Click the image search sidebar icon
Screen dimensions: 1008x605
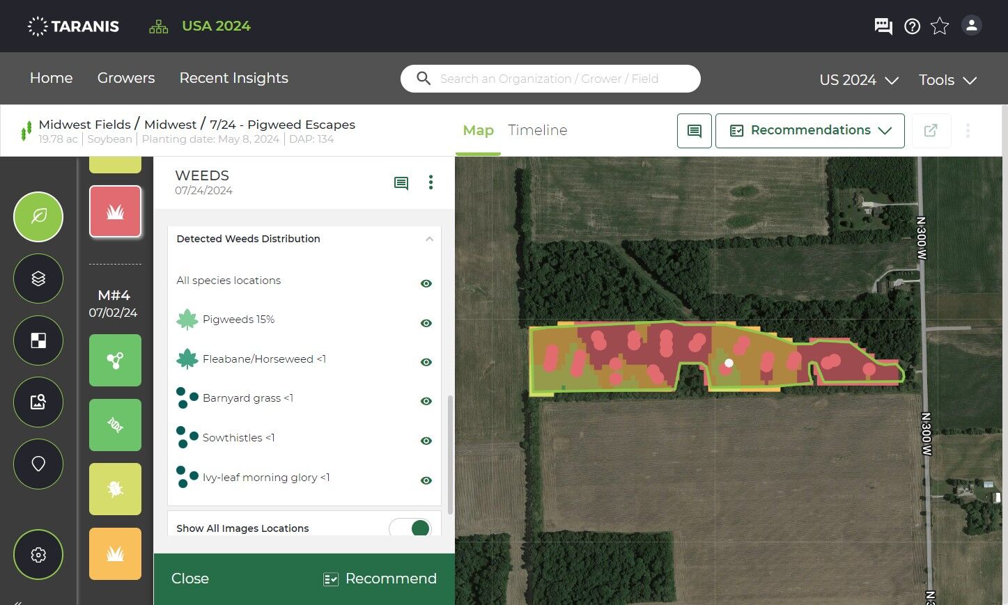click(38, 402)
